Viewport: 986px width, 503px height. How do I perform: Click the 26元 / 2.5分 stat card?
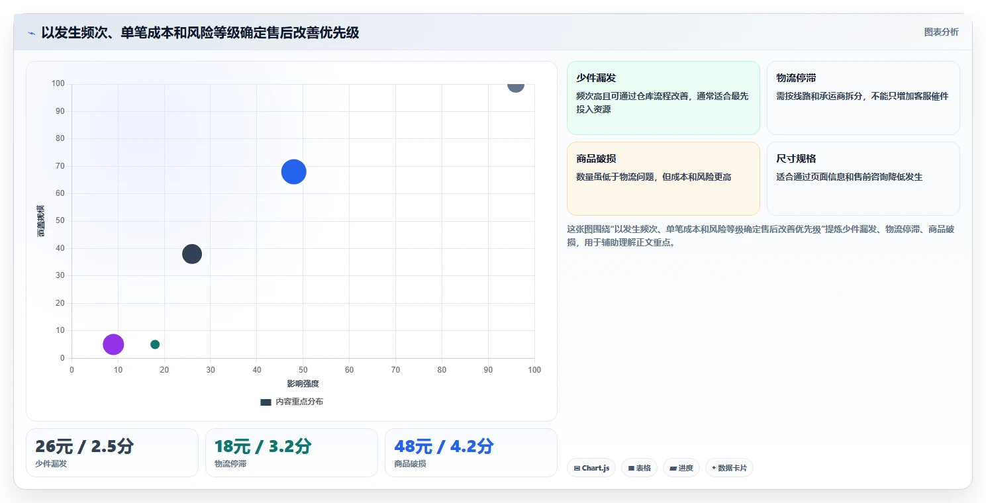click(112, 453)
